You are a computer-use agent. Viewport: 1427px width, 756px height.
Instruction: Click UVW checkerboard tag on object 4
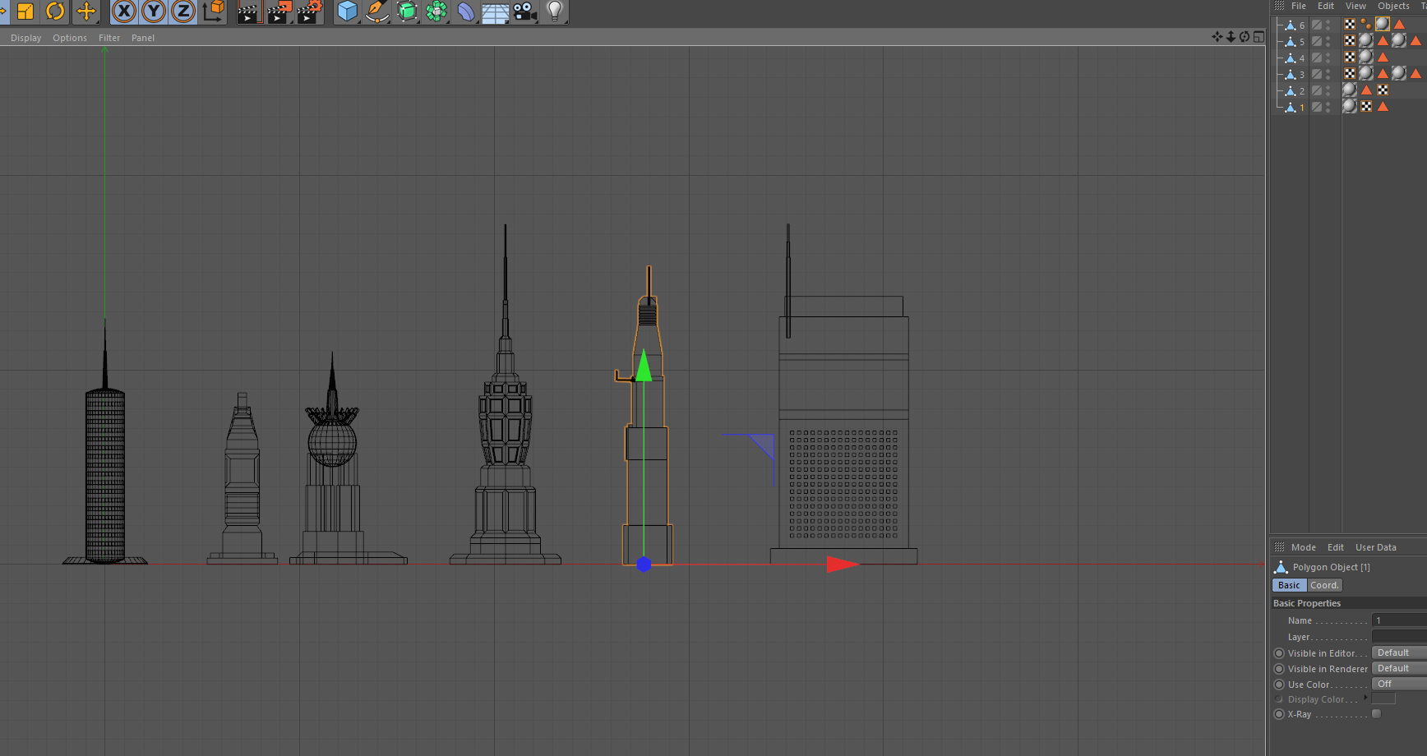pos(1350,57)
